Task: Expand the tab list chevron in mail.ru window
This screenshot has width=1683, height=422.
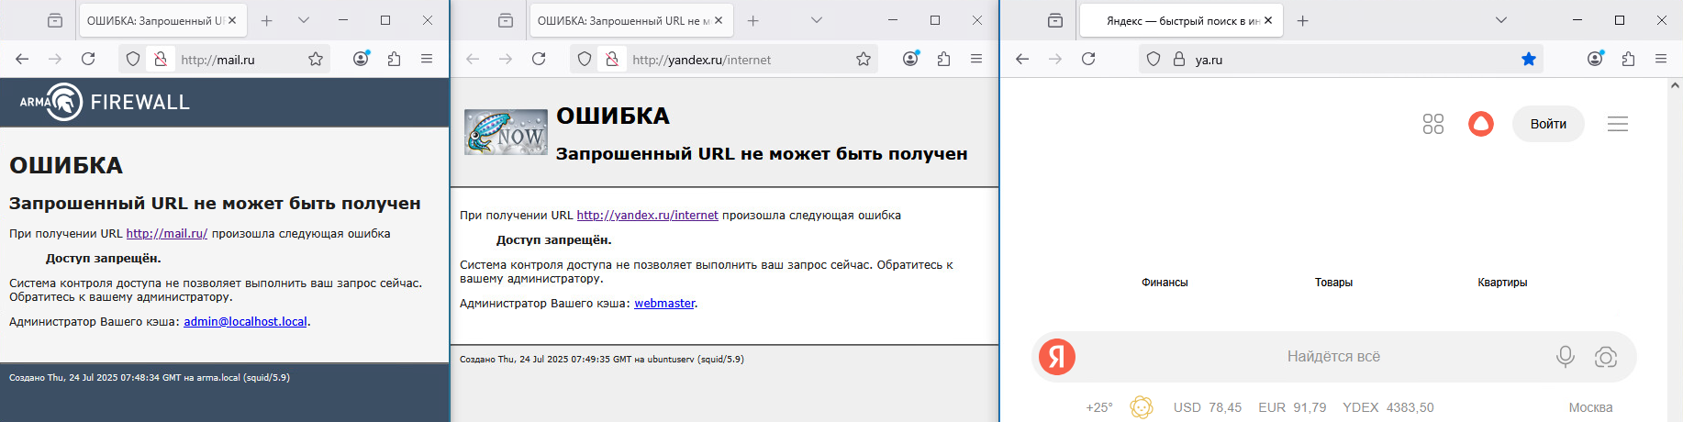Action: [x=304, y=20]
